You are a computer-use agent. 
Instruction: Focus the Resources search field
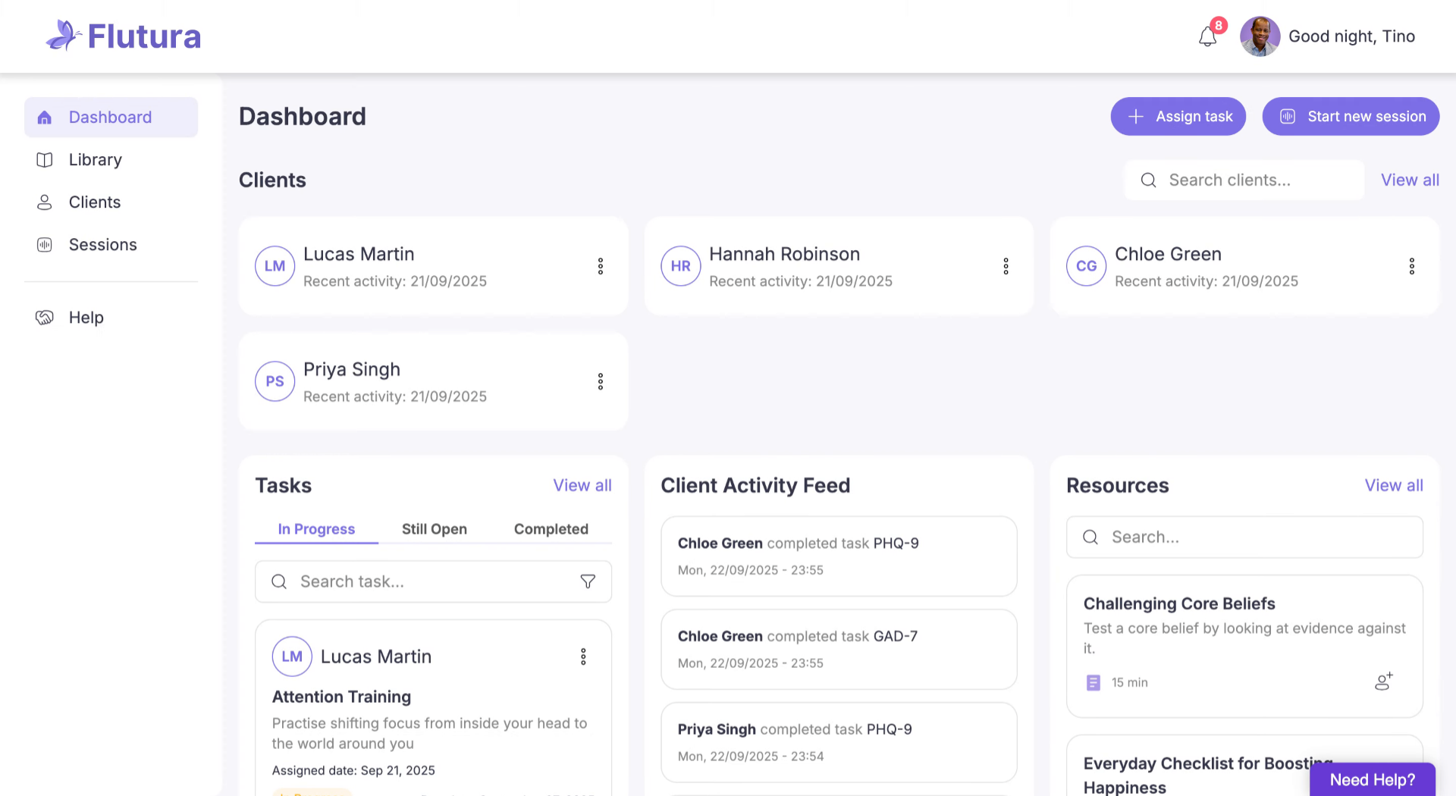click(1244, 537)
